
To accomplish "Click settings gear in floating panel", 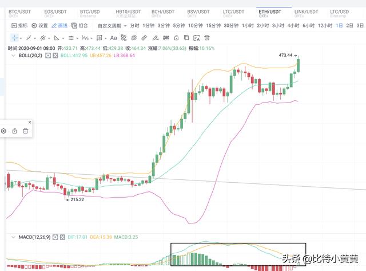I will tap(3, 131).
